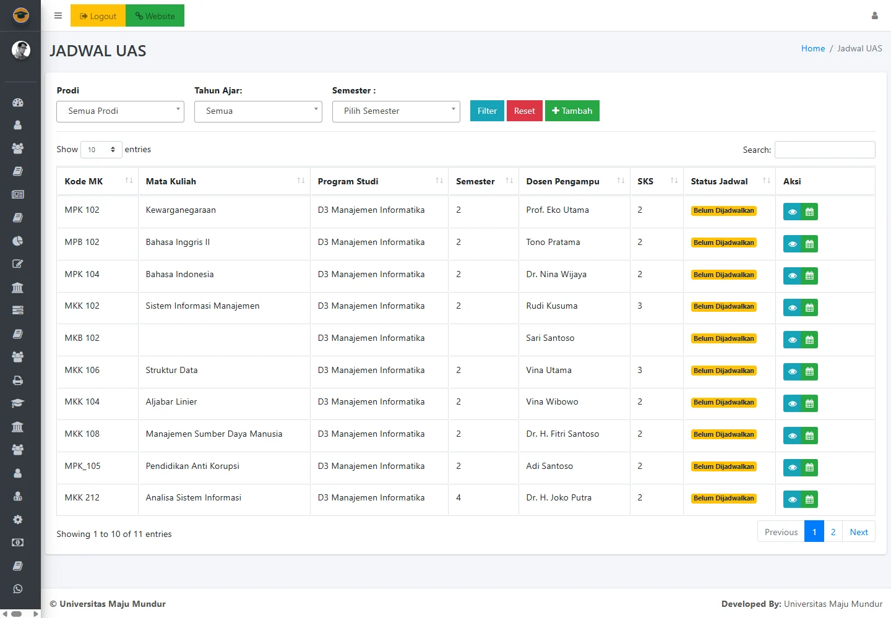This screenshot has width=891, height=618.
Task: Click eye icon for Analisa Sistem Informasi
Action: (x=792, y=500)
